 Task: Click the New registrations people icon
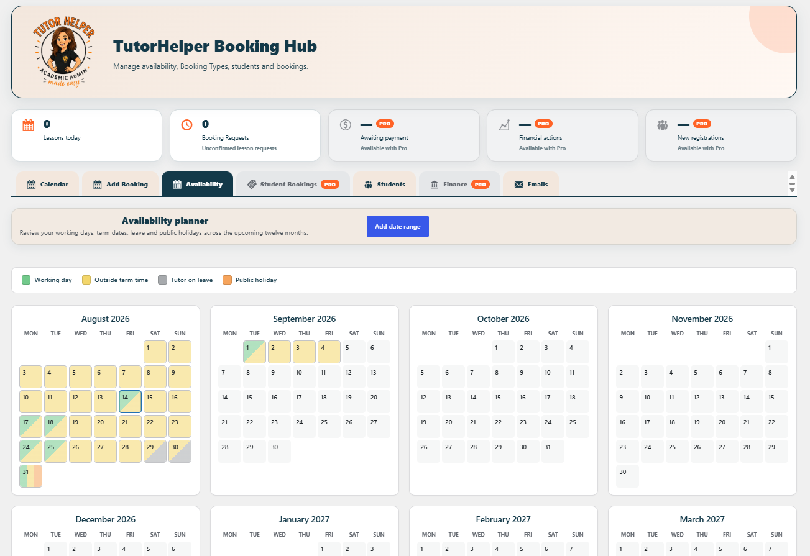(x=663, y=125)
